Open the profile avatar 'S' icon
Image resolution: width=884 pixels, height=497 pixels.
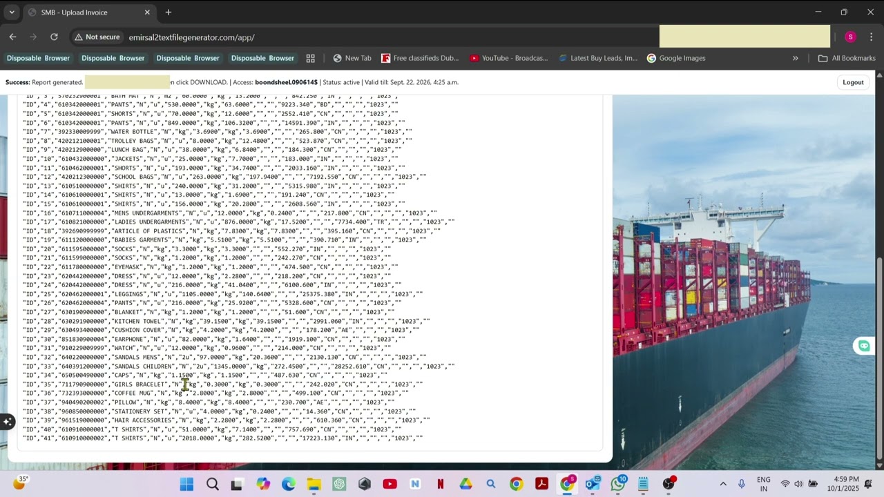pos(850,37)
